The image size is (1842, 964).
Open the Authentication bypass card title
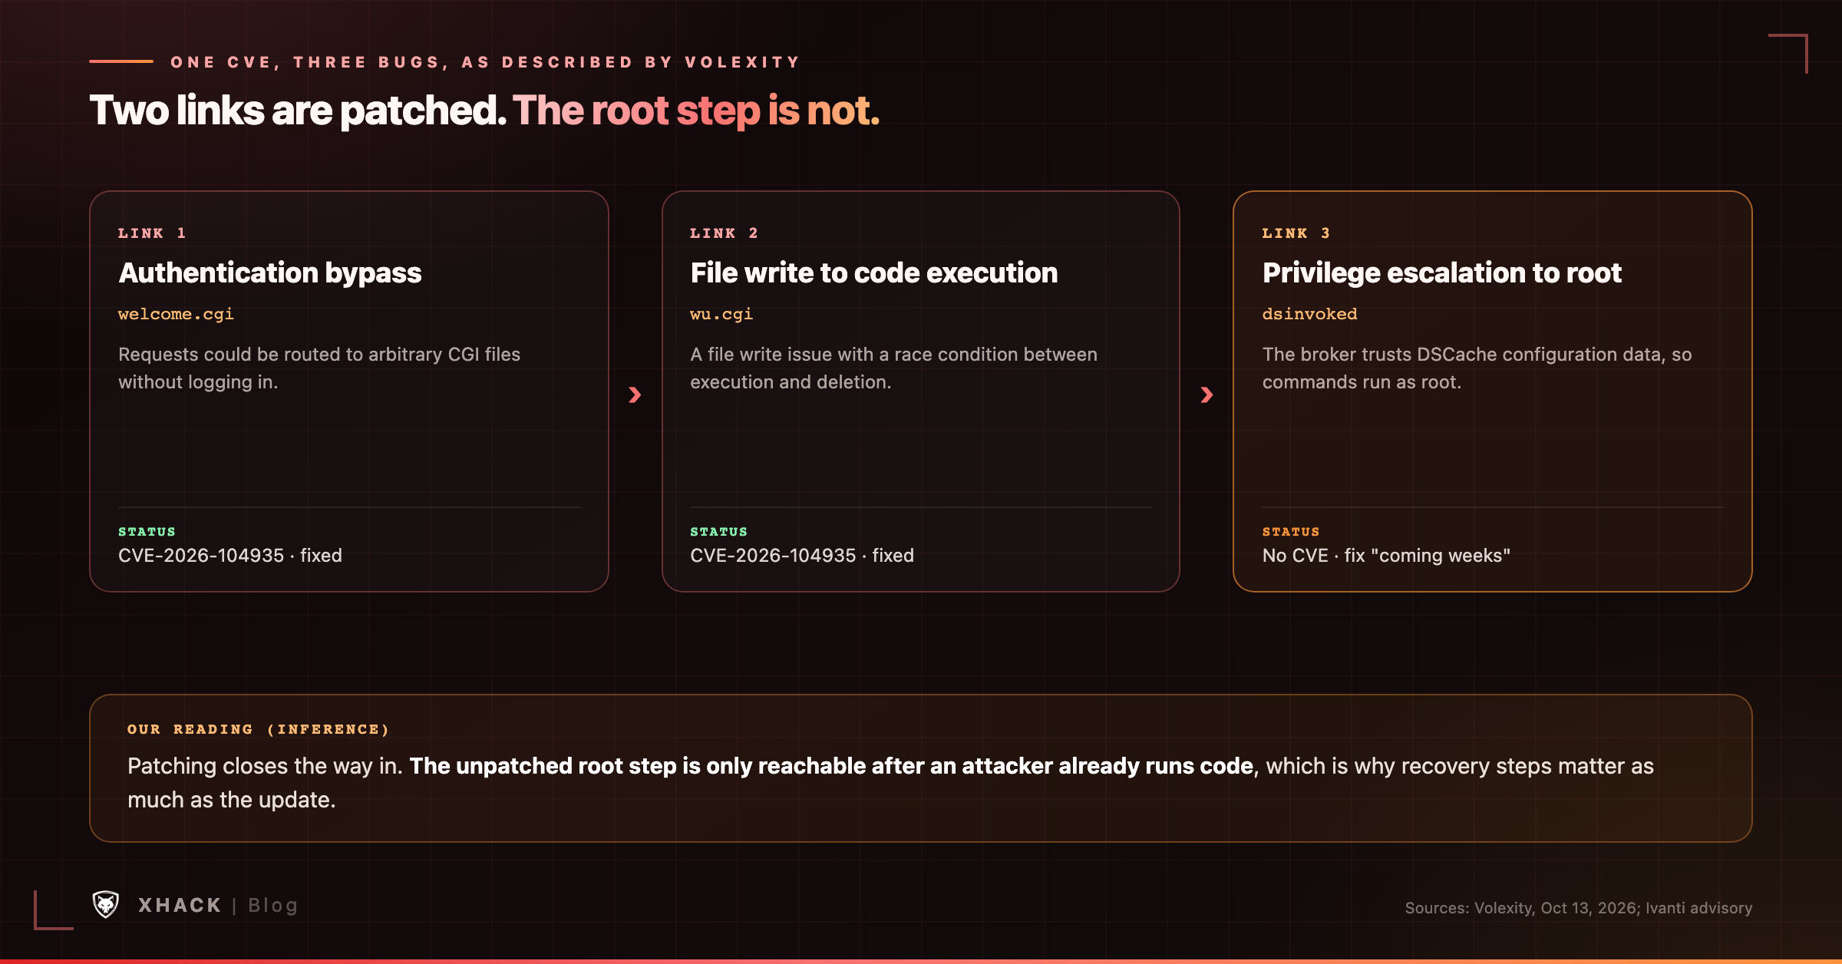click(270, 272)
